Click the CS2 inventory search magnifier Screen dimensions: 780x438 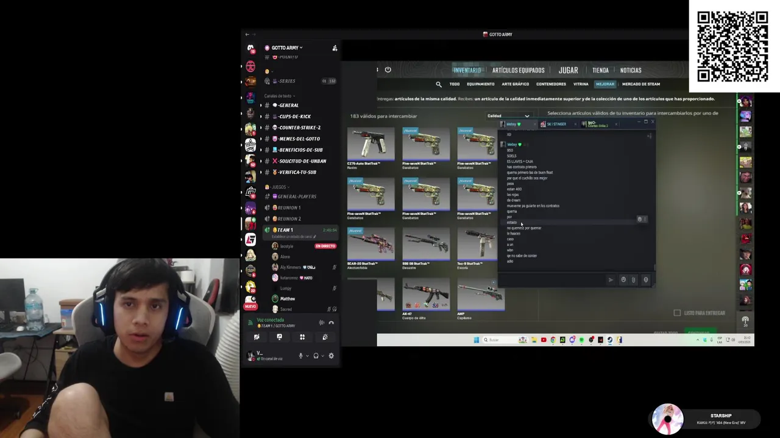pyautogui.click(x=439, y=85)
